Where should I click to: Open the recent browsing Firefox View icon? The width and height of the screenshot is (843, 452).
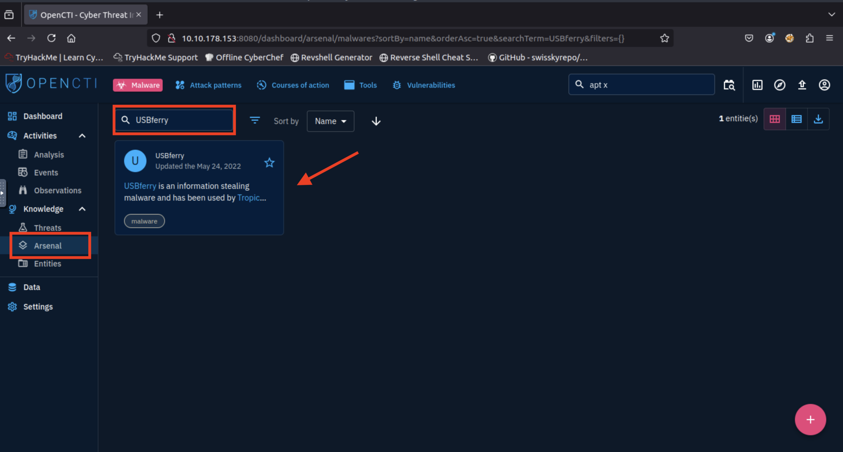9,15
